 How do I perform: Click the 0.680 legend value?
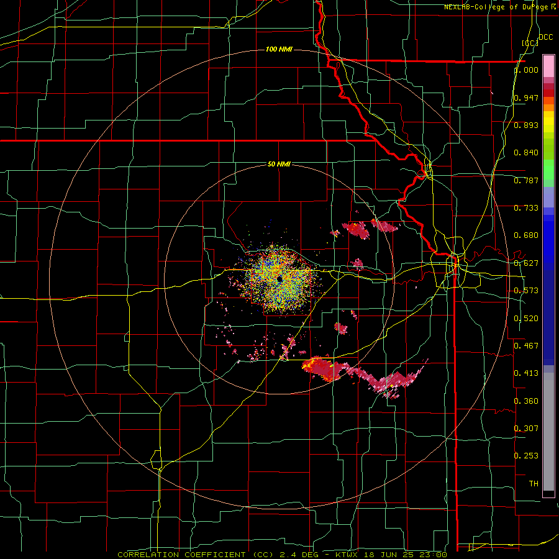pos(526,235)
